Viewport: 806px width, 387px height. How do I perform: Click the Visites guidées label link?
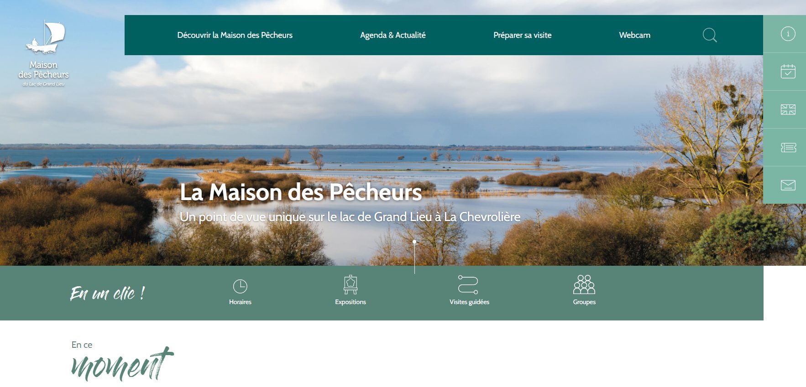pyautogui.click(x=469, y=302)
